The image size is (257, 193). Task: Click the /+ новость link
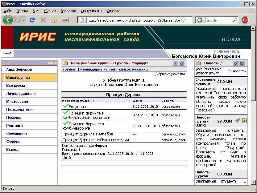(237, 71)
